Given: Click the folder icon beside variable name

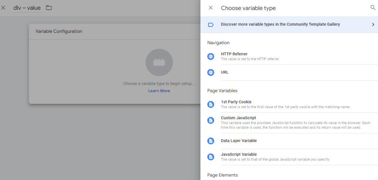Looking at the screenshot, I should tap(49, 8).
